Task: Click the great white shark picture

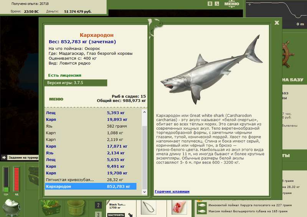Action: tap(211, 69)
